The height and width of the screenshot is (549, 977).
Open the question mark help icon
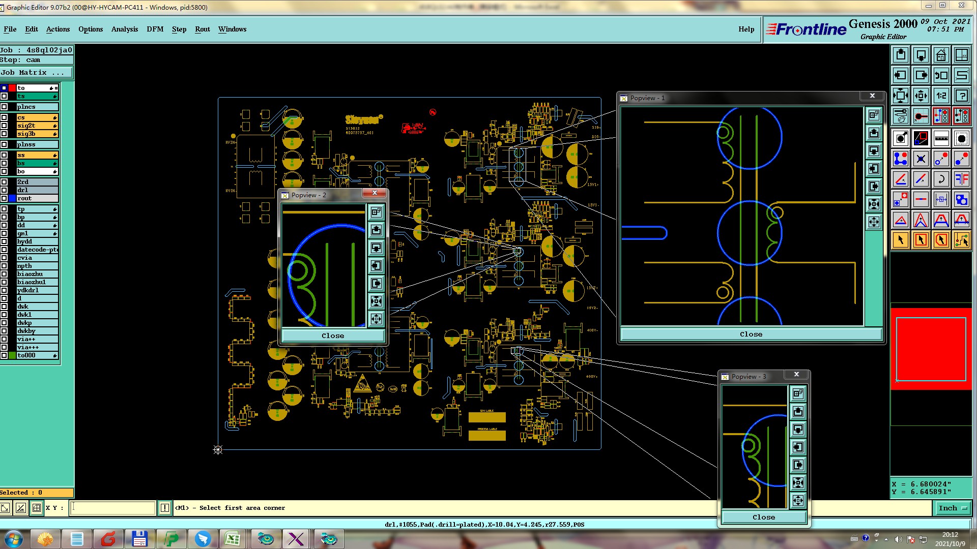pos(961,96)
